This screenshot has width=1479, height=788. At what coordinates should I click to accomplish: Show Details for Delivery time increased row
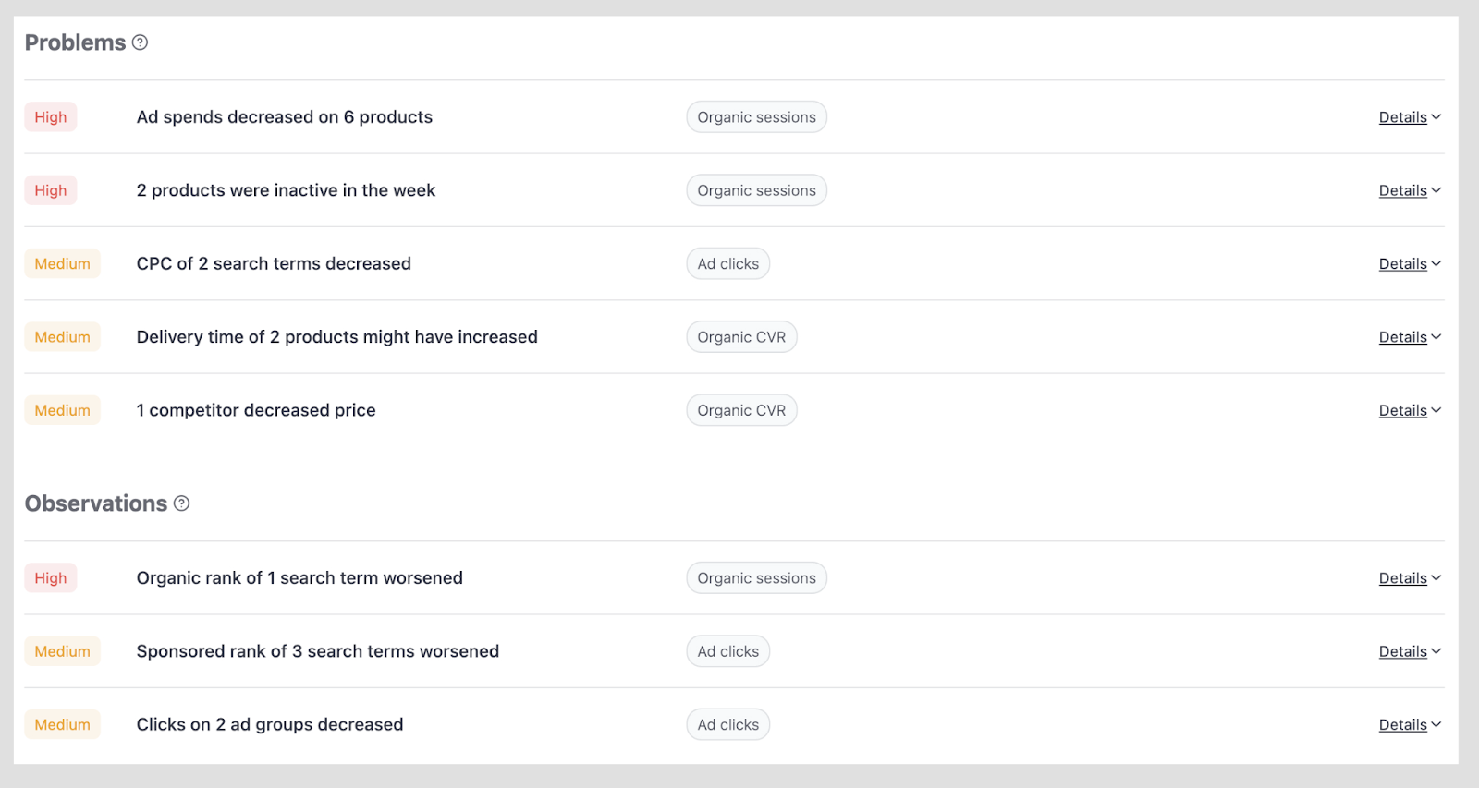pyautogui.click(x=1409, y=337)
